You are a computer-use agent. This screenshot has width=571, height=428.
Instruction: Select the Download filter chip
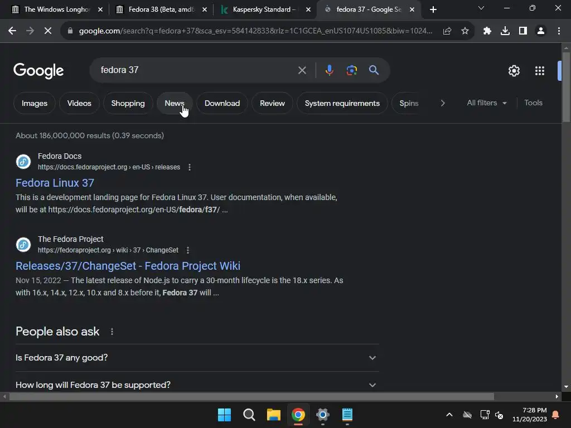coord(222,103)
